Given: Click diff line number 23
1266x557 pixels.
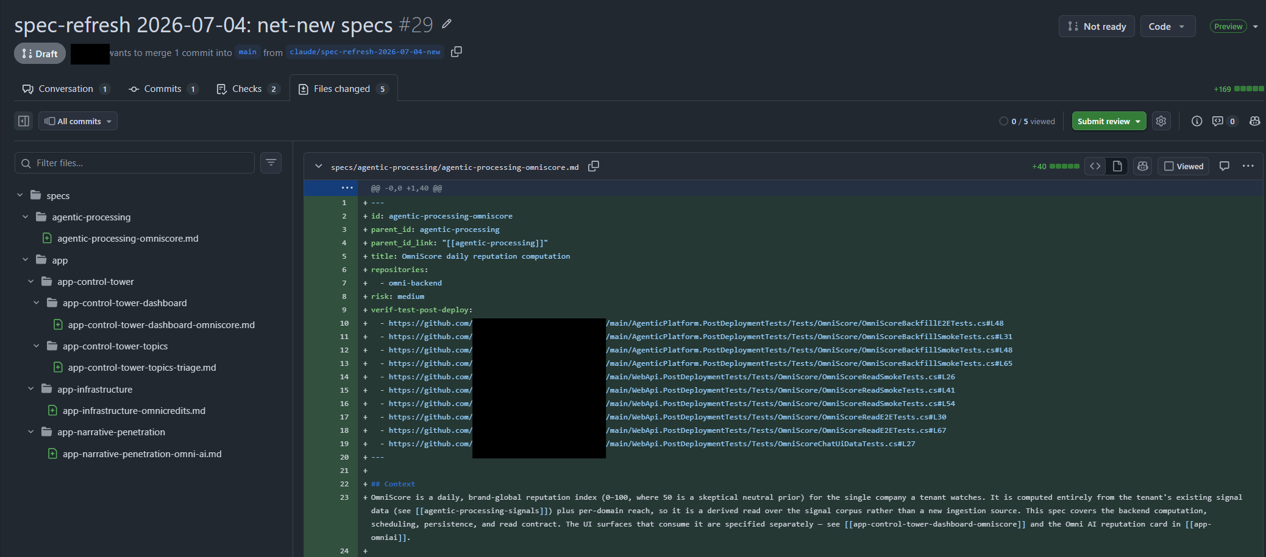Looking at the screenshot, I should [344, 497].
